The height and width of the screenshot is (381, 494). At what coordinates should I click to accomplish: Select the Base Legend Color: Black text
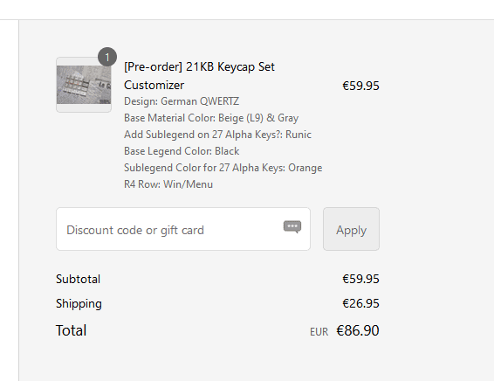(182, 151)
